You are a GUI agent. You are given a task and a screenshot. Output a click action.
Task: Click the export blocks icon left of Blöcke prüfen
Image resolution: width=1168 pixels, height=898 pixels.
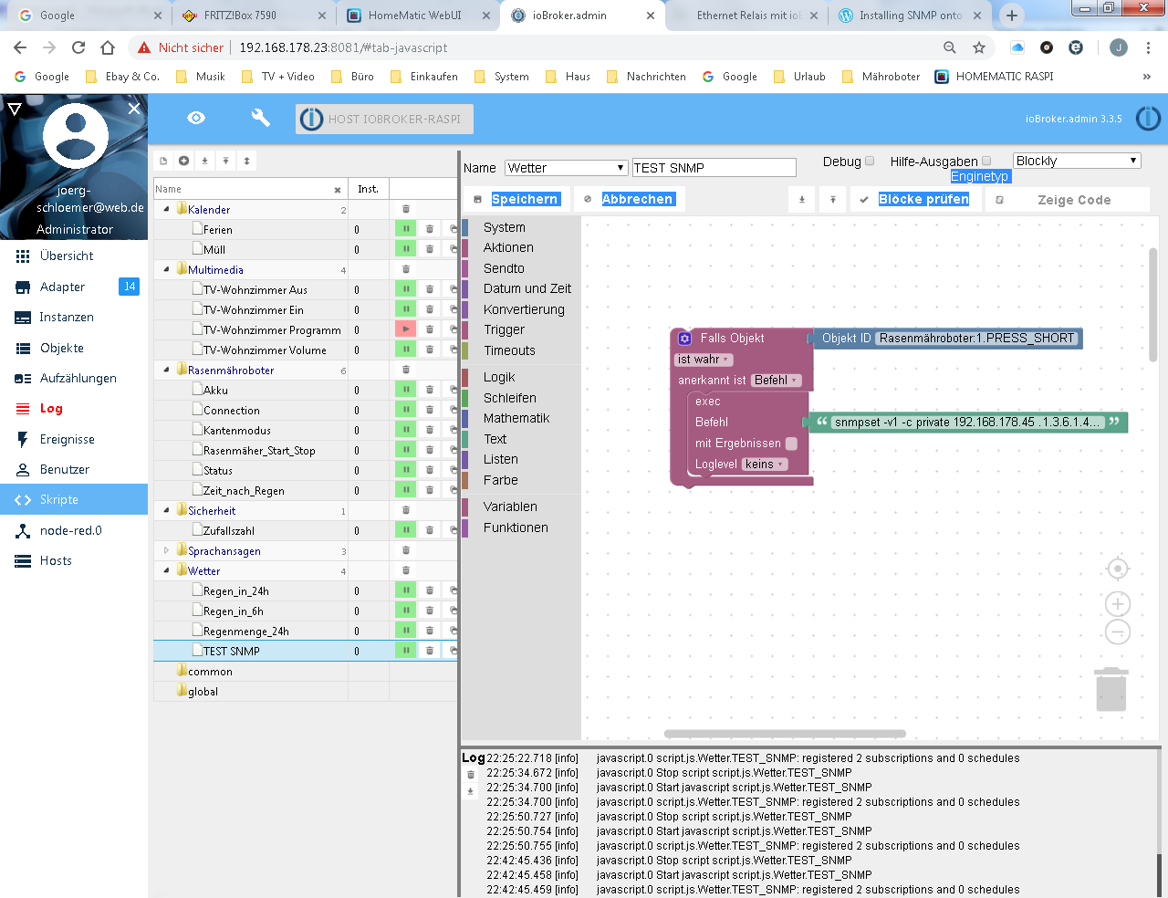(x=832, y=199)
